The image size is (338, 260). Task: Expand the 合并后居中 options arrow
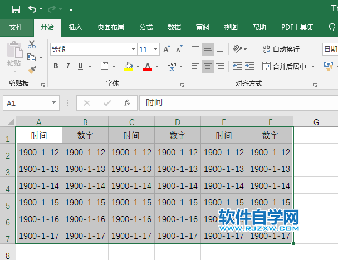(x=313, y=66)
